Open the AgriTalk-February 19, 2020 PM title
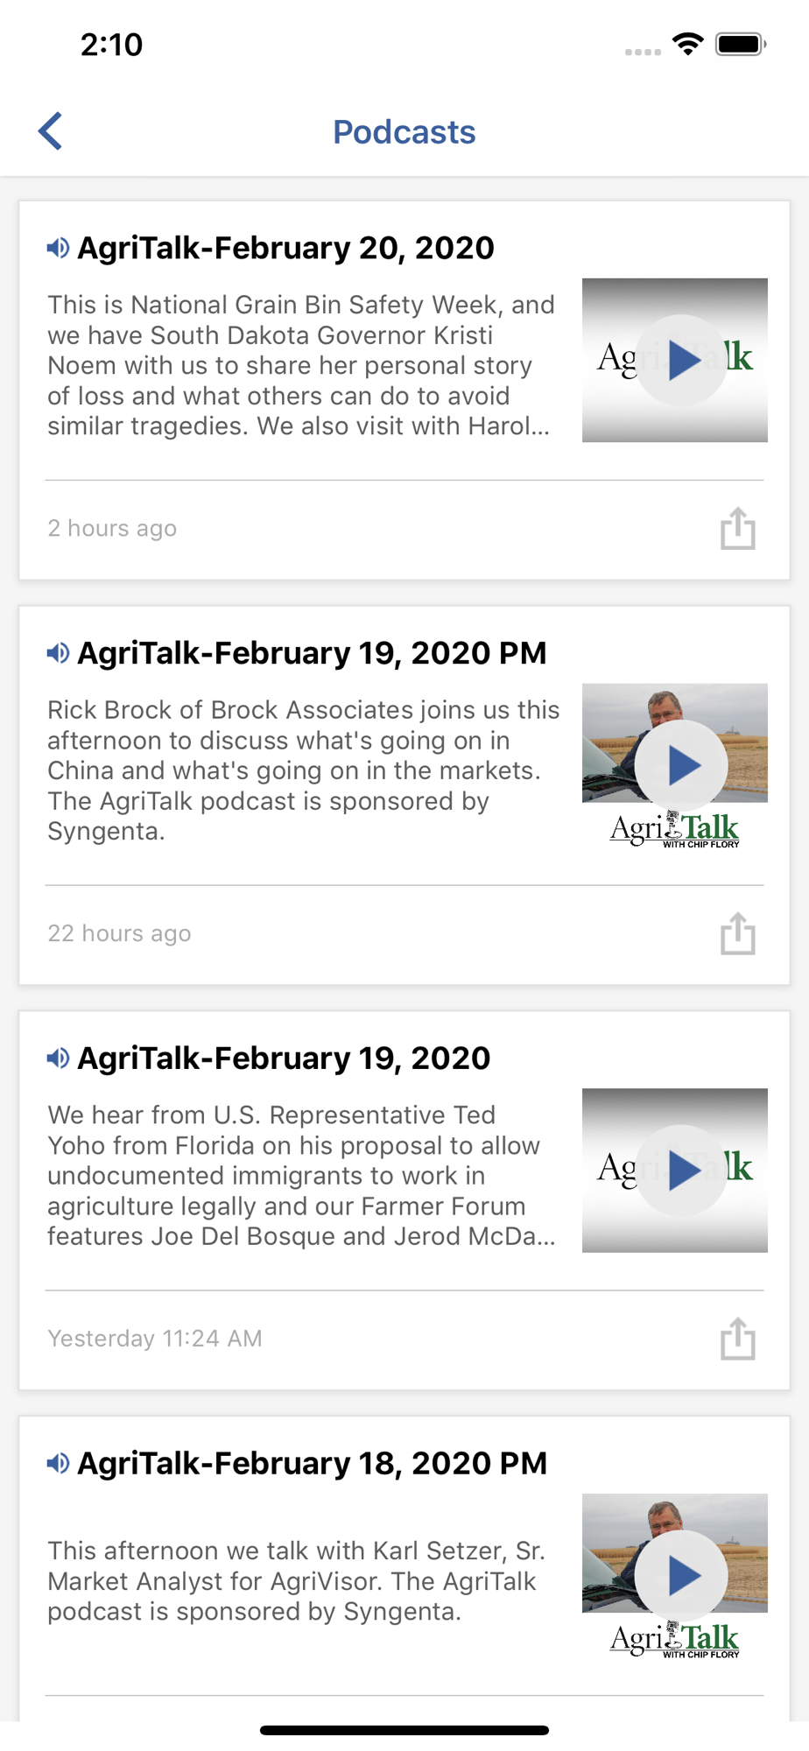The height and width of the screenshot is (1751, 809). point(313,653)
